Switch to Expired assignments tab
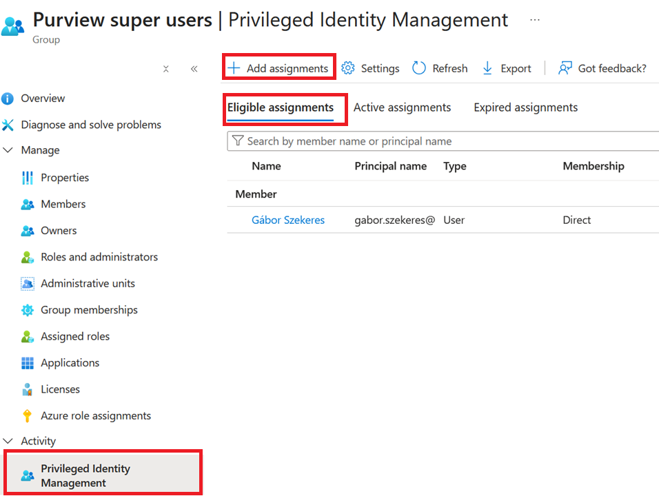Screen dimensions: 659x496 (525, 107)
